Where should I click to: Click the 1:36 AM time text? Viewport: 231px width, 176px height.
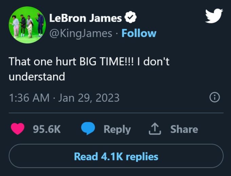click(x=28, y=98)
